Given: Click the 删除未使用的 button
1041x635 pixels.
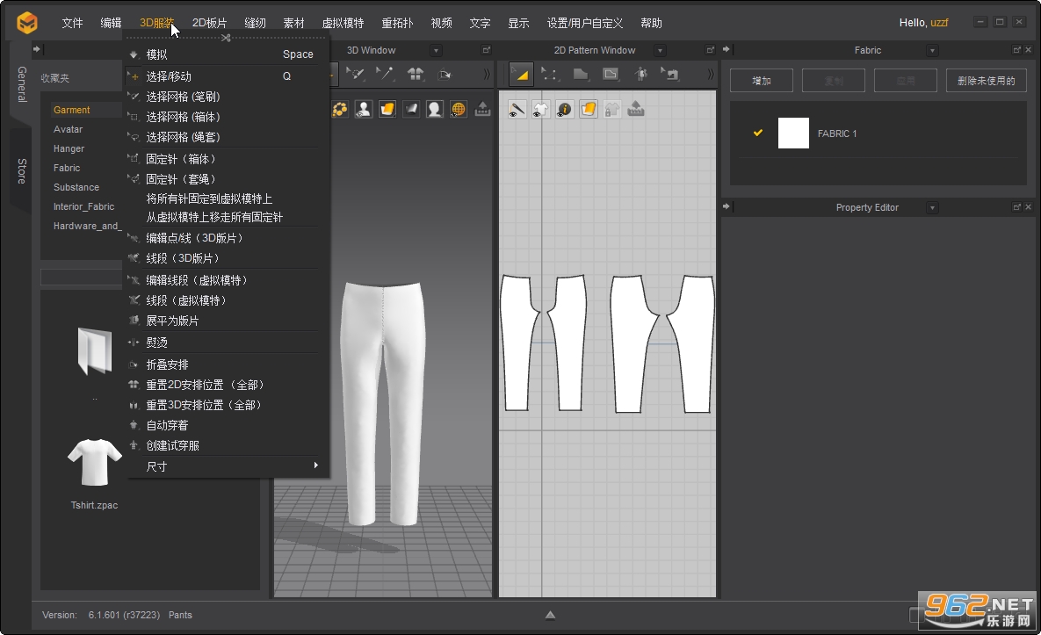Looking at the screenshot, I should point(986,81).
